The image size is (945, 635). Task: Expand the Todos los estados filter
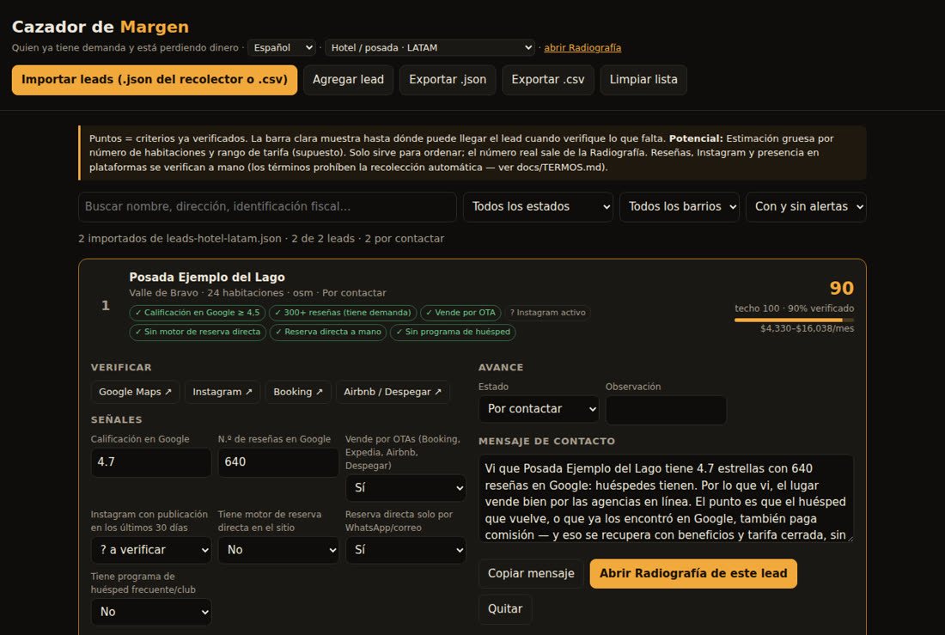click(538, 207)
